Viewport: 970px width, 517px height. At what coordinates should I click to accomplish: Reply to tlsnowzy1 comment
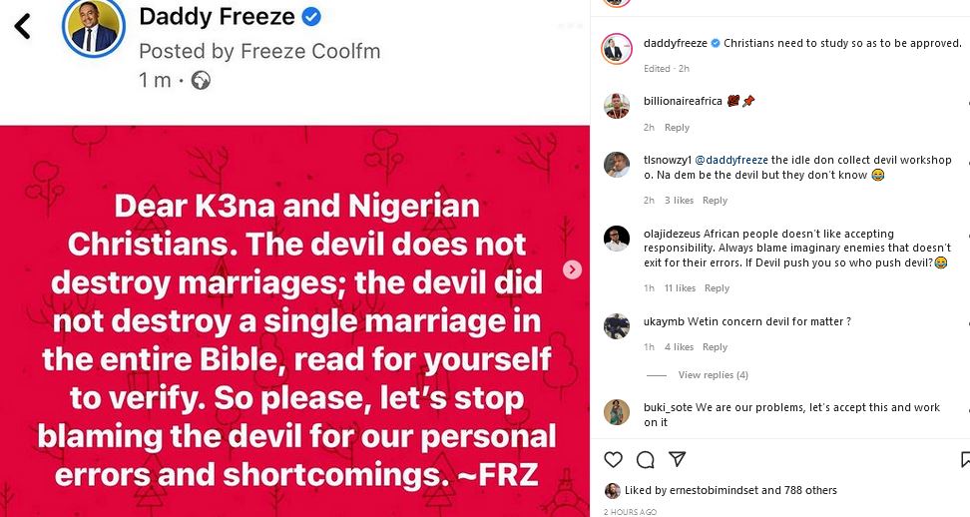pos(715,201)
